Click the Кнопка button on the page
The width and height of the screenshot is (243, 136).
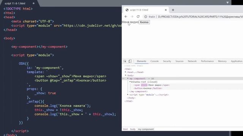144,22
